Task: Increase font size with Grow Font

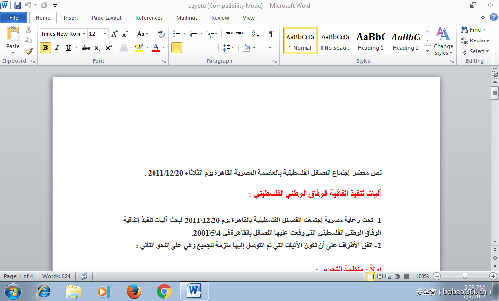Action: 115,34
